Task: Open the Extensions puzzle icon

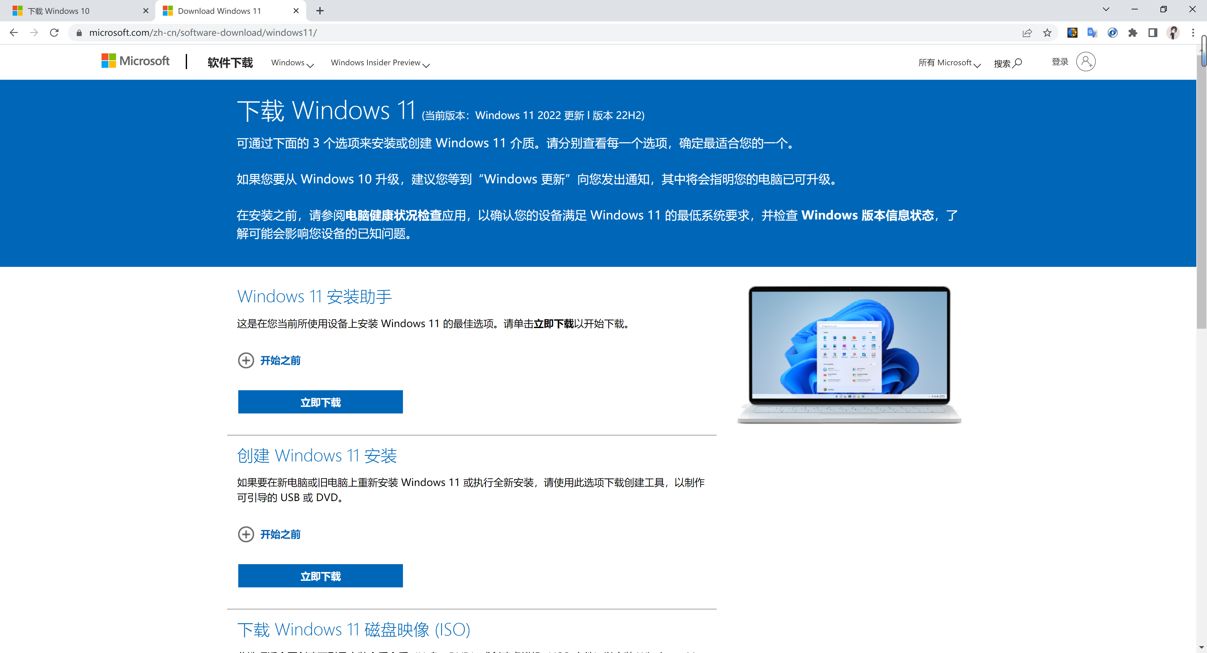Action: tap(1133, 32)
